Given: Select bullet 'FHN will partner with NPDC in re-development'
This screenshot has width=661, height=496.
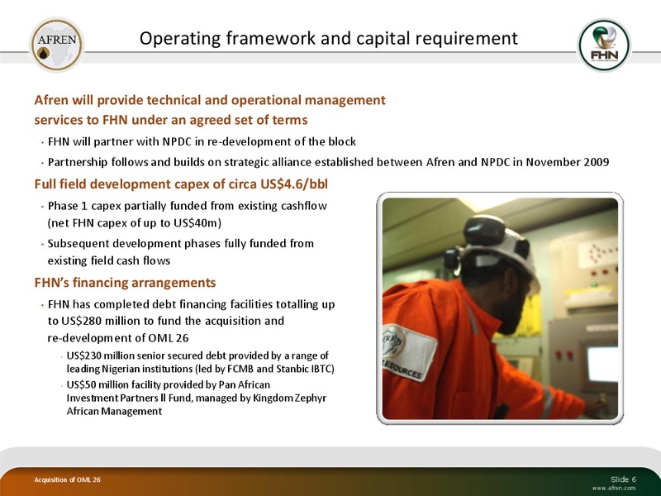Looking at the screenshot, I should (202, 141).
